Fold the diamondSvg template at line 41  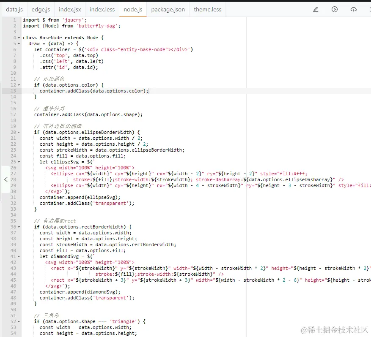19,256
